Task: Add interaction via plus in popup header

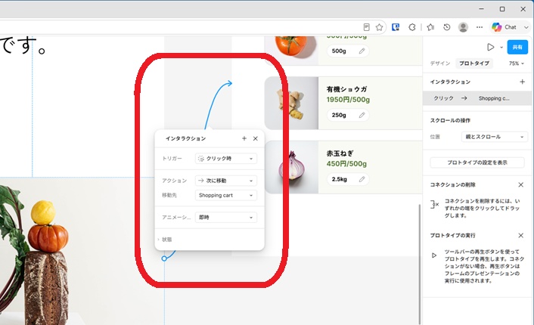Action: (244, 138)
